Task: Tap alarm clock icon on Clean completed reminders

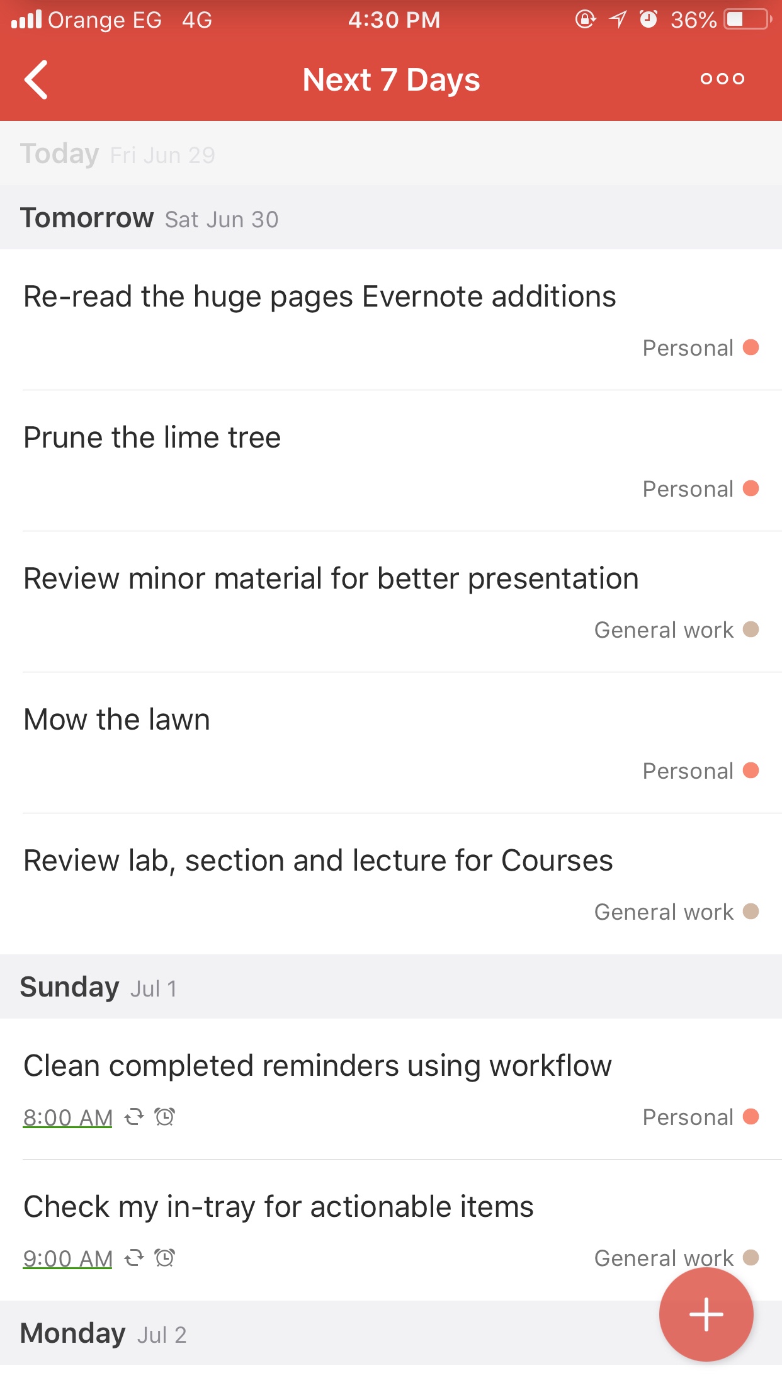Action: click(x=165, y=1117)
